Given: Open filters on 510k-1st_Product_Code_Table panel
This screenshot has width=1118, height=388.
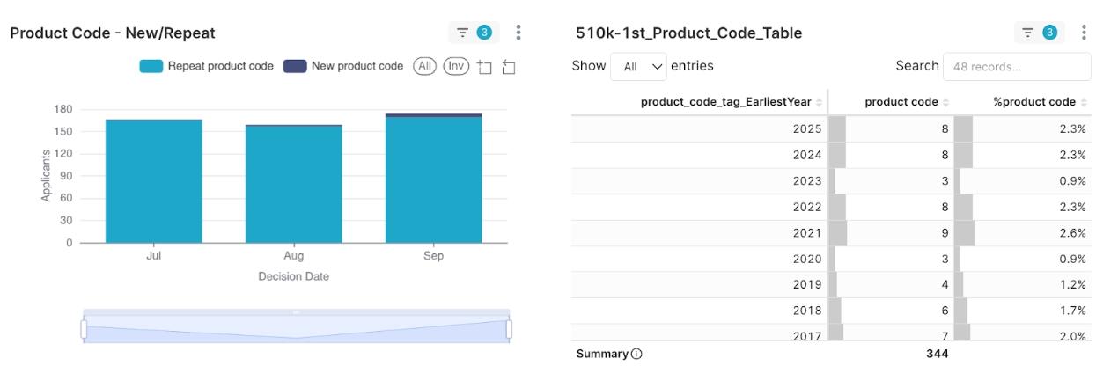Looking at the screenshot, I should [x=1038, y=33].
